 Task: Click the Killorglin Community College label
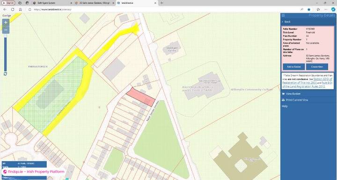(x=252, y=90)
